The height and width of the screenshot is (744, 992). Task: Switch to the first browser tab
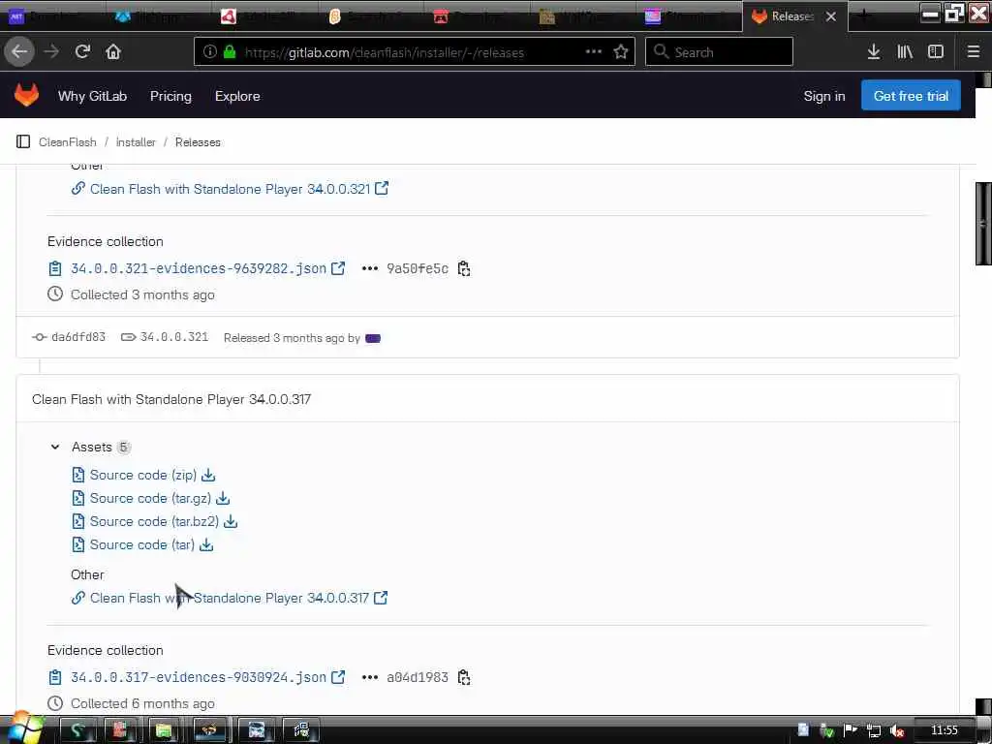(x=52, y=16)
